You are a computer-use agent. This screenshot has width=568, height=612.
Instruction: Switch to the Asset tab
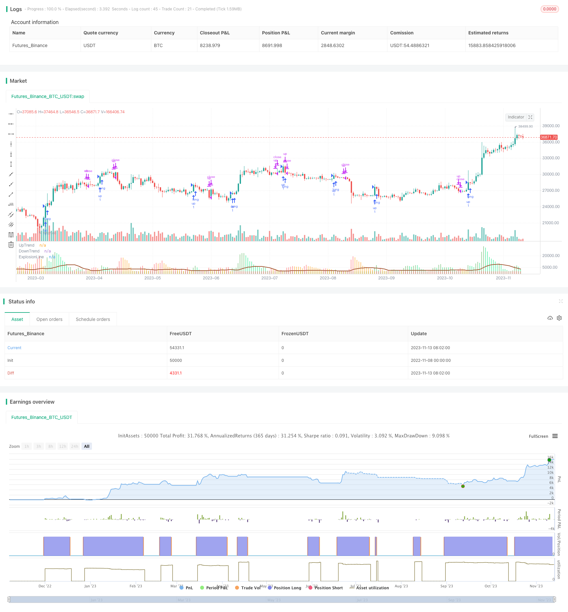coord(17,319)
